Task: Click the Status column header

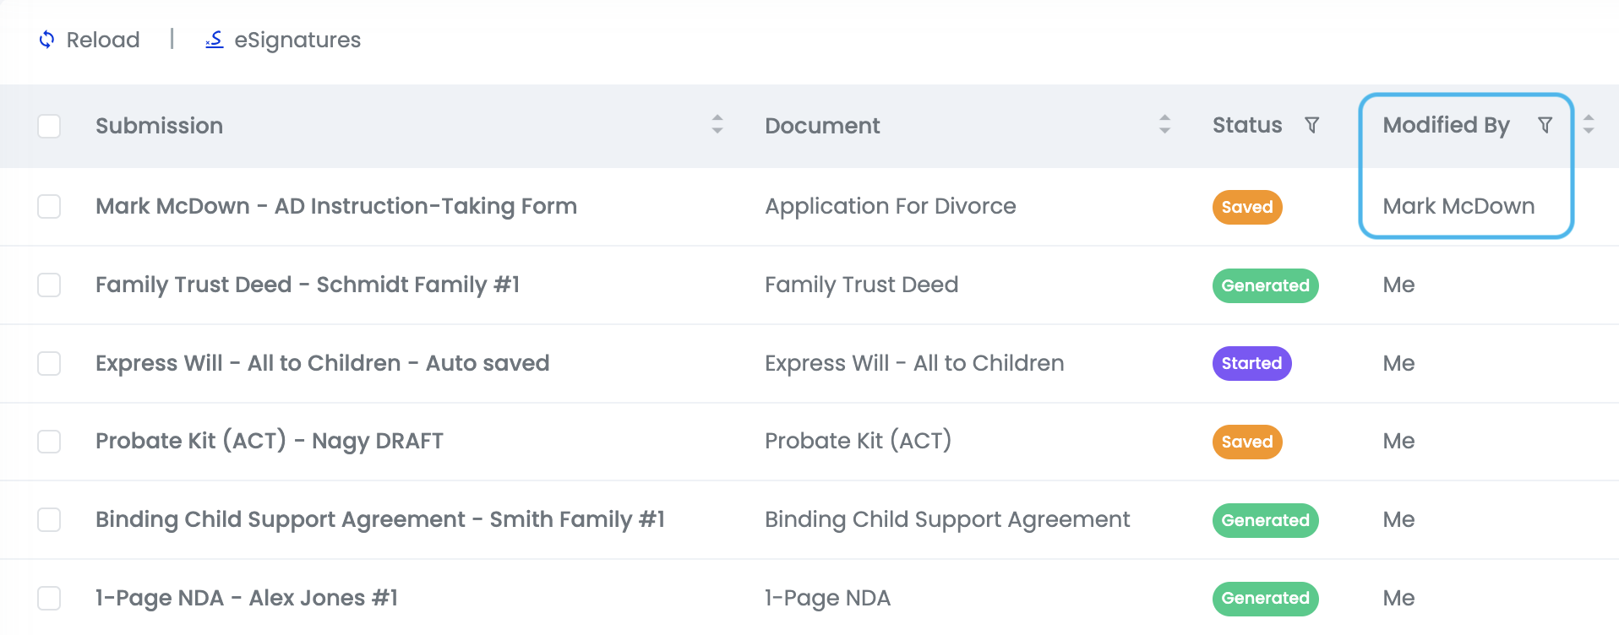Action: coord(1246,126)
